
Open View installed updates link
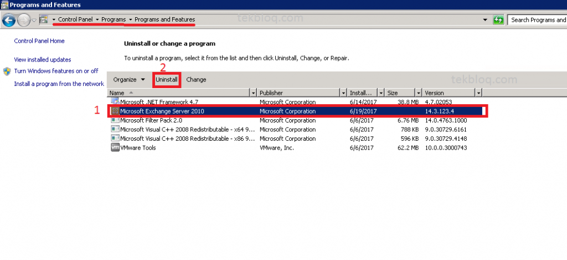coord(42,60)
